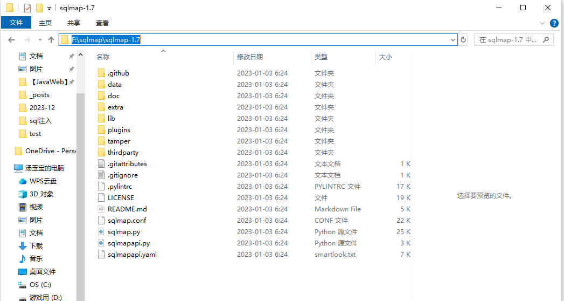Click the Back navigation arrow
This screenshot has width=564, height=301.
(11, 40)
